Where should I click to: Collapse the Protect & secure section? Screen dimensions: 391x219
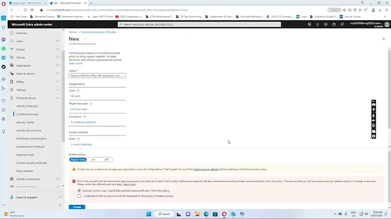(x=58, y=98)
